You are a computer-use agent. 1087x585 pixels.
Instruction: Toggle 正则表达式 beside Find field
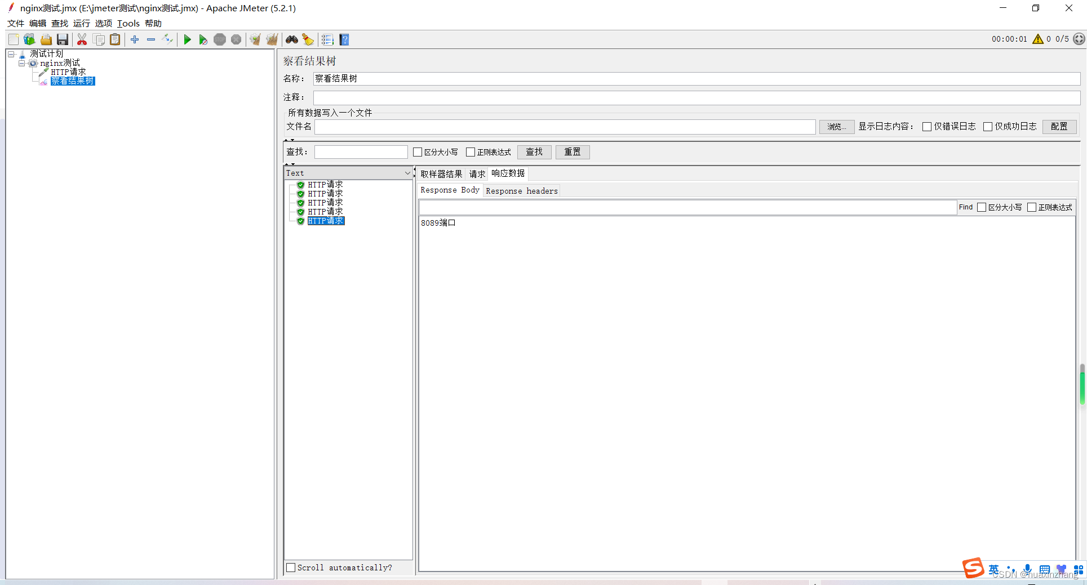(x=1032, y=207)
